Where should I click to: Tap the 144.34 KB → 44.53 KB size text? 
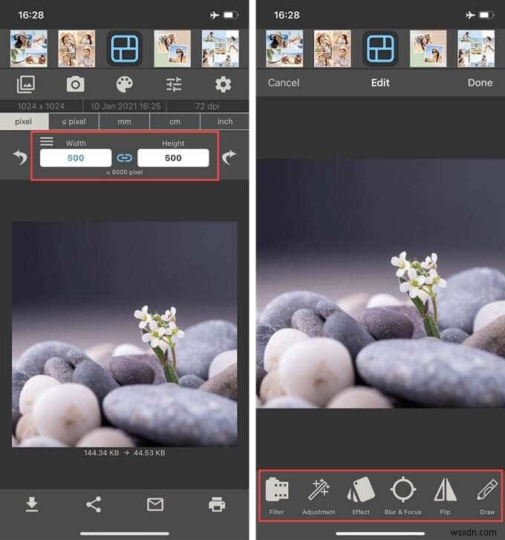point(125,452)
